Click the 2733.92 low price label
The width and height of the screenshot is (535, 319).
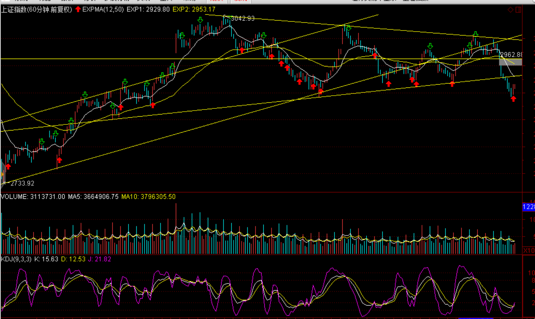point(22,184)
